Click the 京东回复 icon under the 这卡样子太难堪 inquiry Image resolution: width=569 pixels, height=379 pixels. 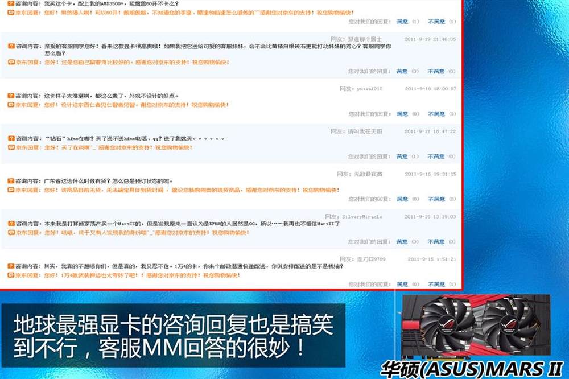tap(11, 105)
